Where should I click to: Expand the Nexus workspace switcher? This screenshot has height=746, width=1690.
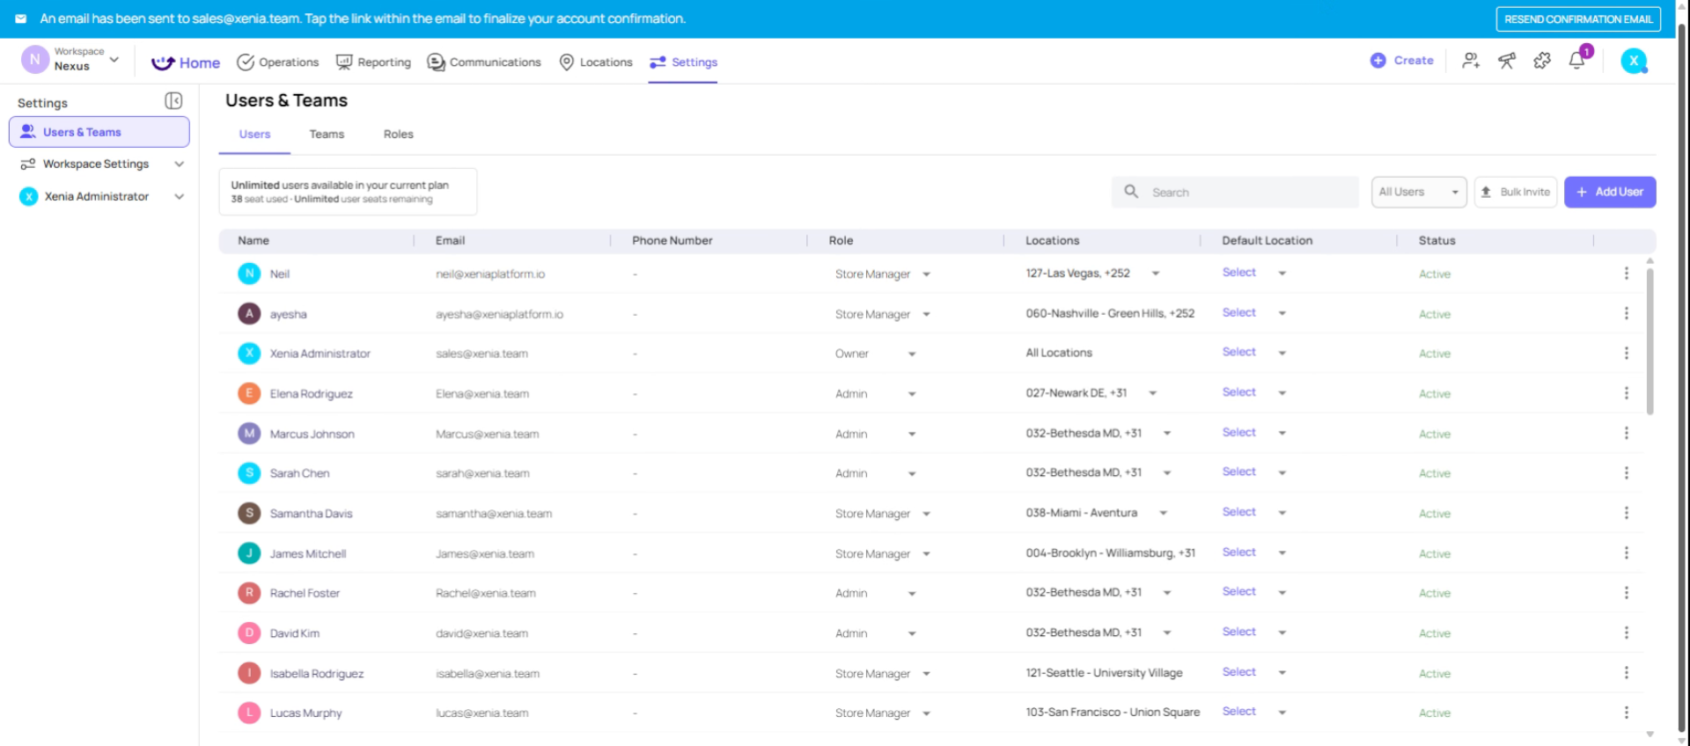(x=114, y=60)
